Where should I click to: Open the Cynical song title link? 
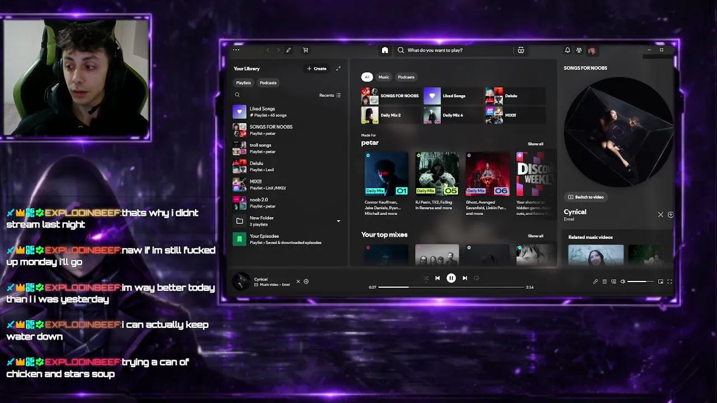pos(575,212)
